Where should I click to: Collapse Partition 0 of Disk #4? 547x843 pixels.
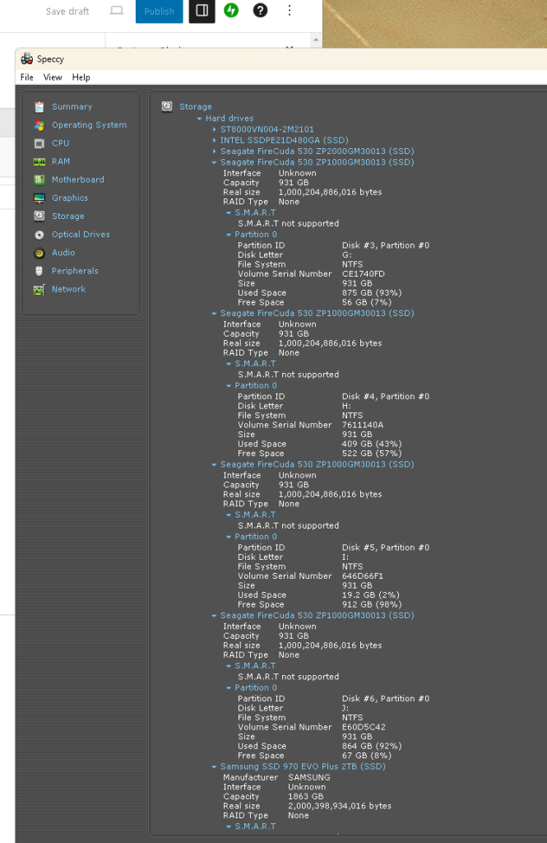tap(229, 386)
